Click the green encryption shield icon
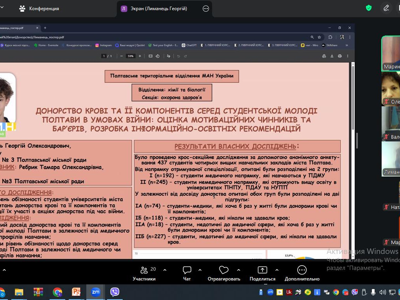This screenshot has width=400, height=300. coord(369,8)
